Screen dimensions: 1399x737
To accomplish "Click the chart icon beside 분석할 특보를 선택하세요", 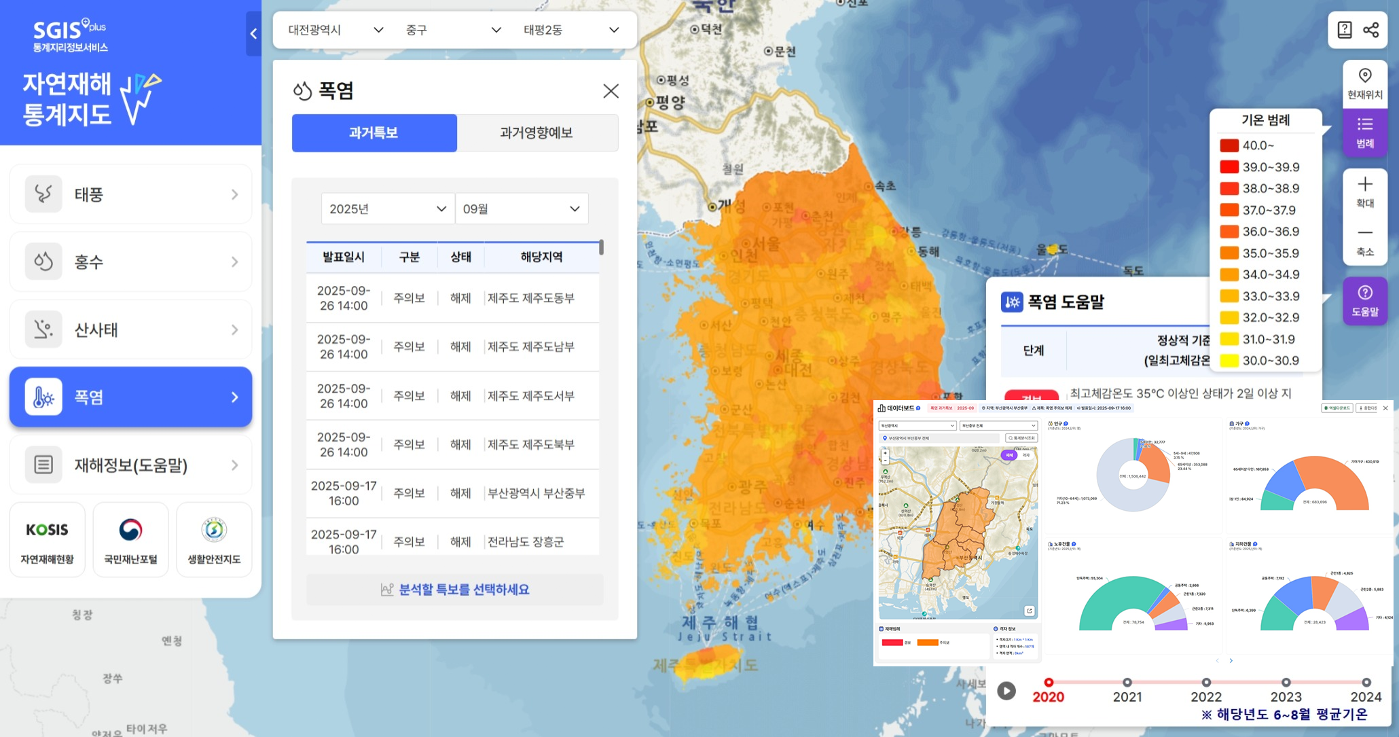I will coord(387,590).
